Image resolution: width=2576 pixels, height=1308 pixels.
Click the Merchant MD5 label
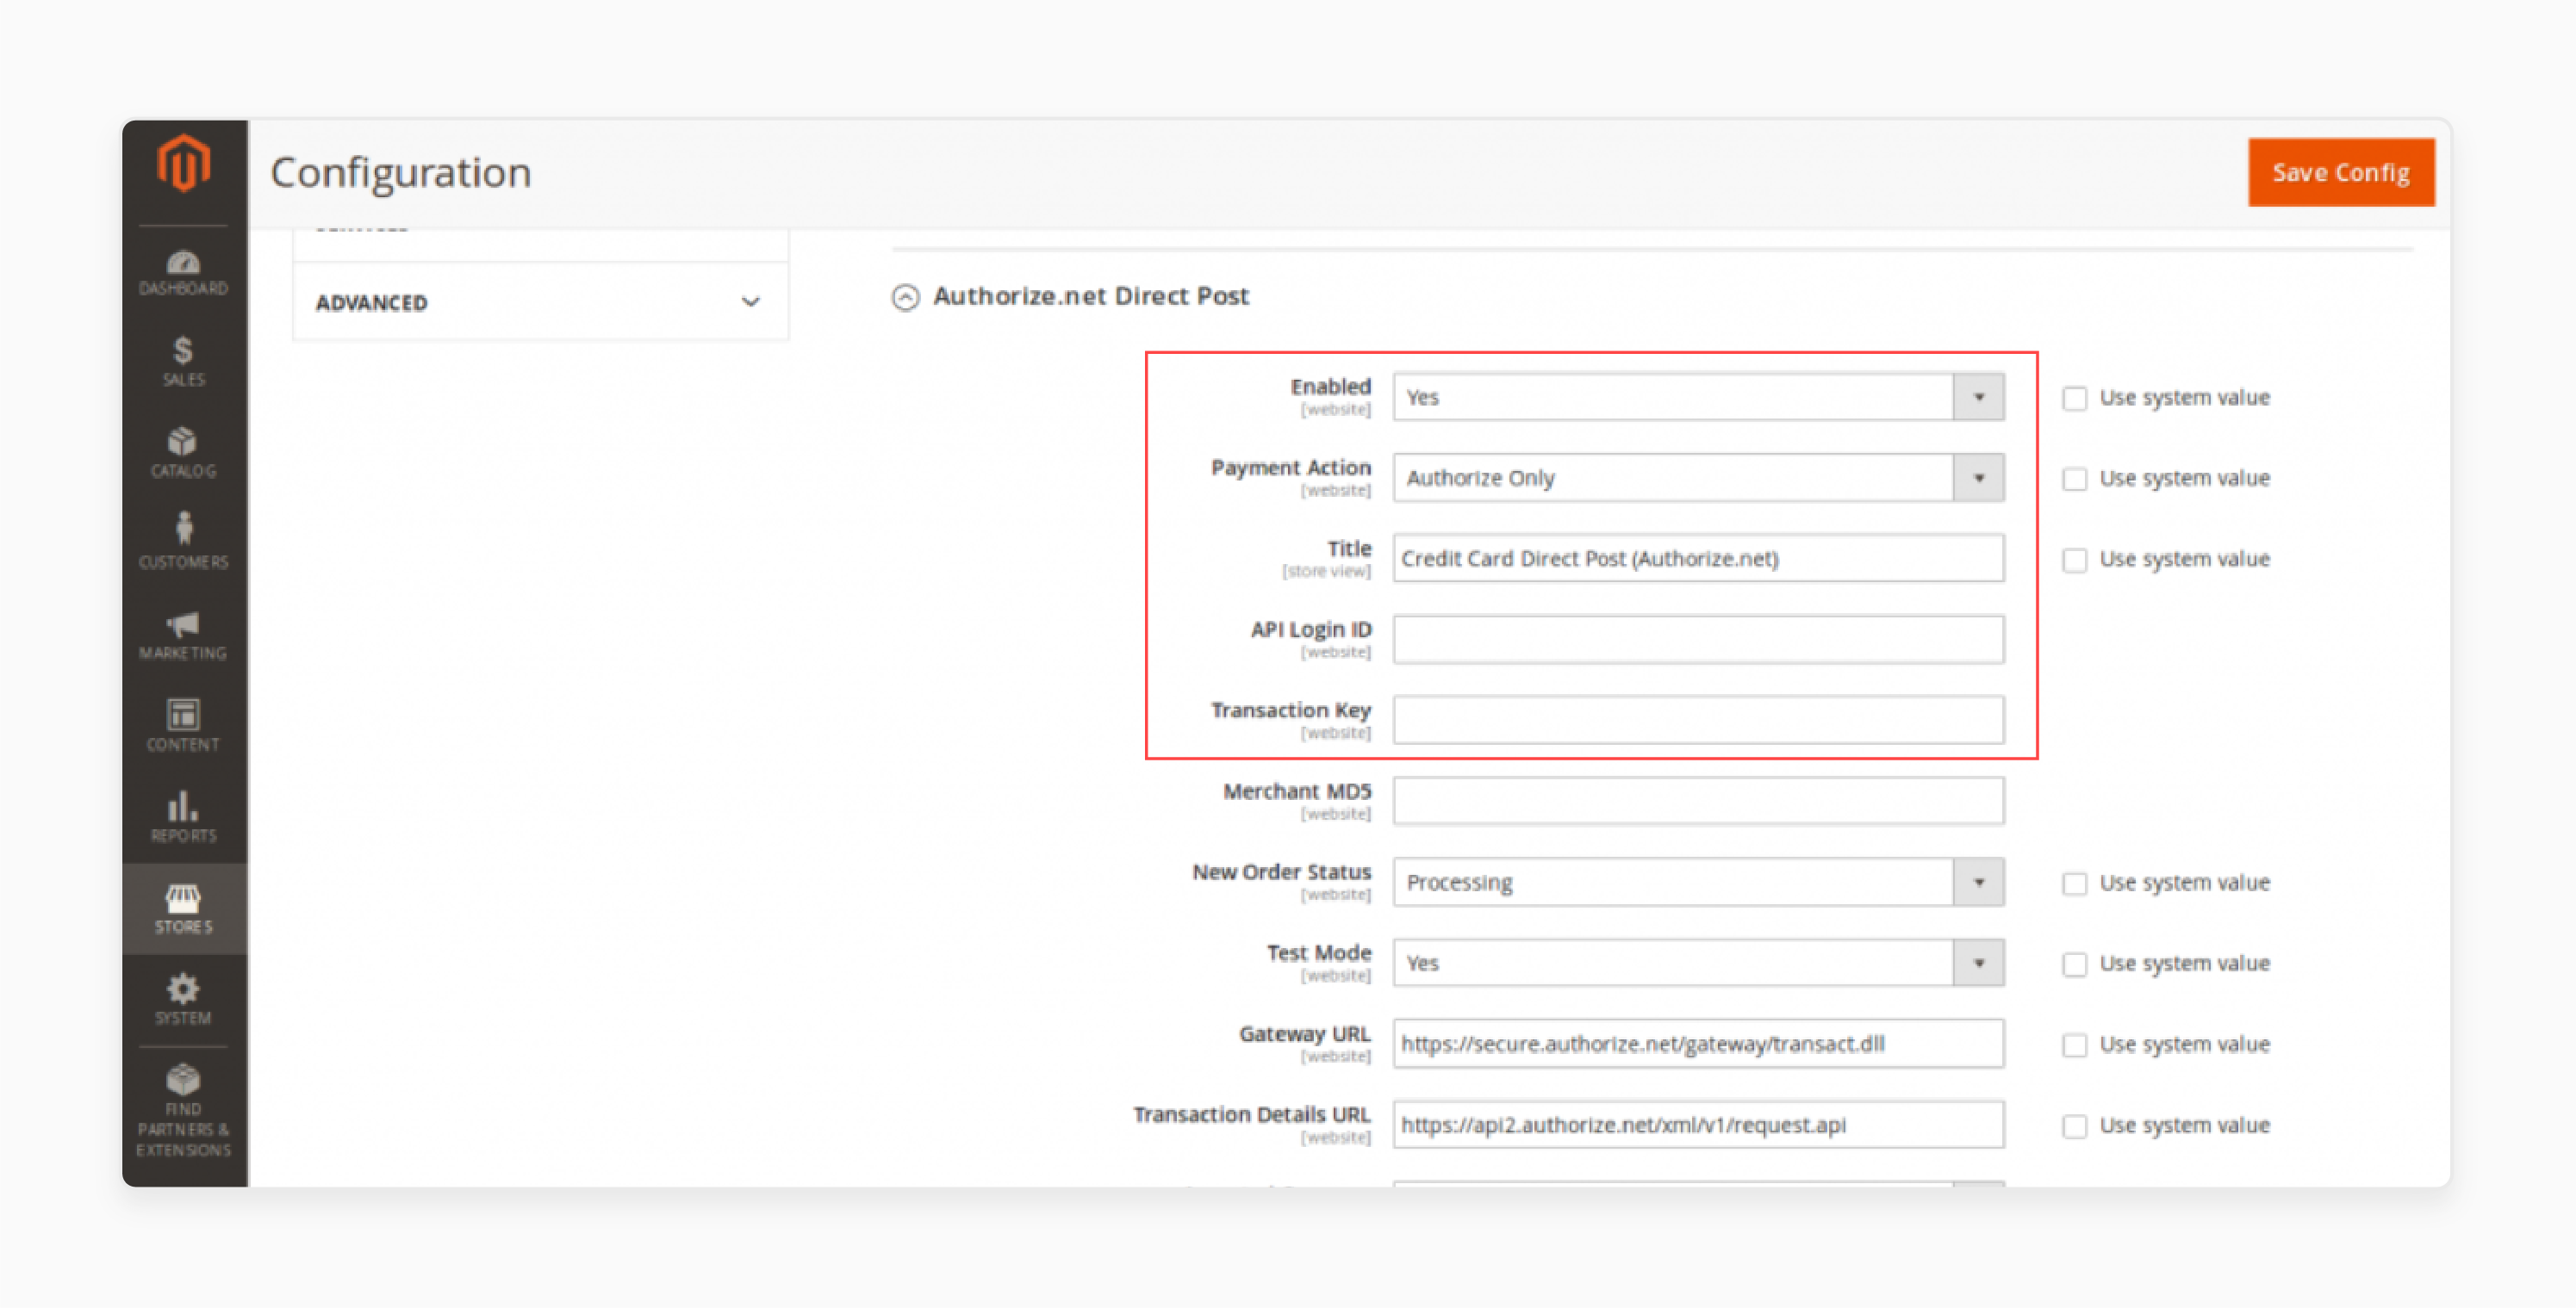[x=1297, y=791]
